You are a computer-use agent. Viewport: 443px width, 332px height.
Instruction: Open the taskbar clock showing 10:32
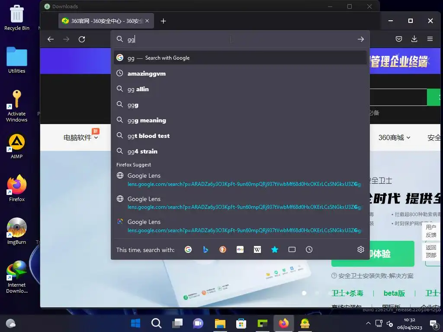point(409,323)
